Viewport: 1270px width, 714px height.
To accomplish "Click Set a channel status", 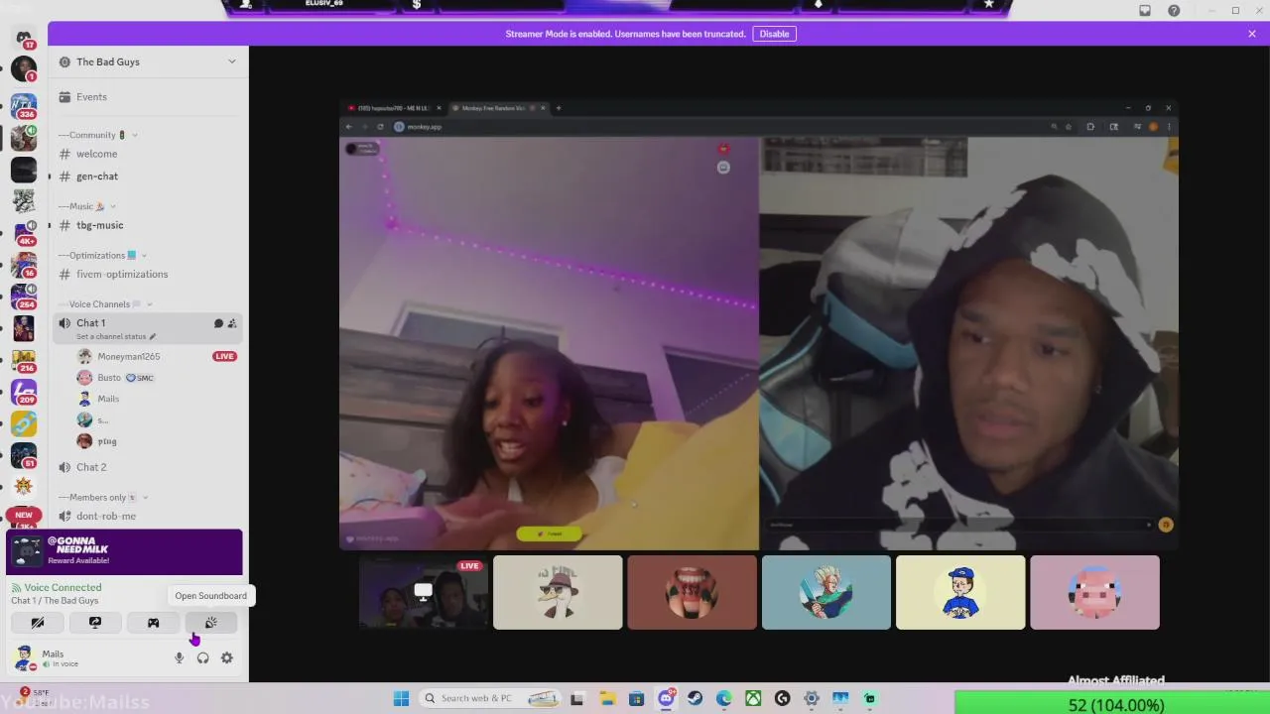I will (116, 336).
